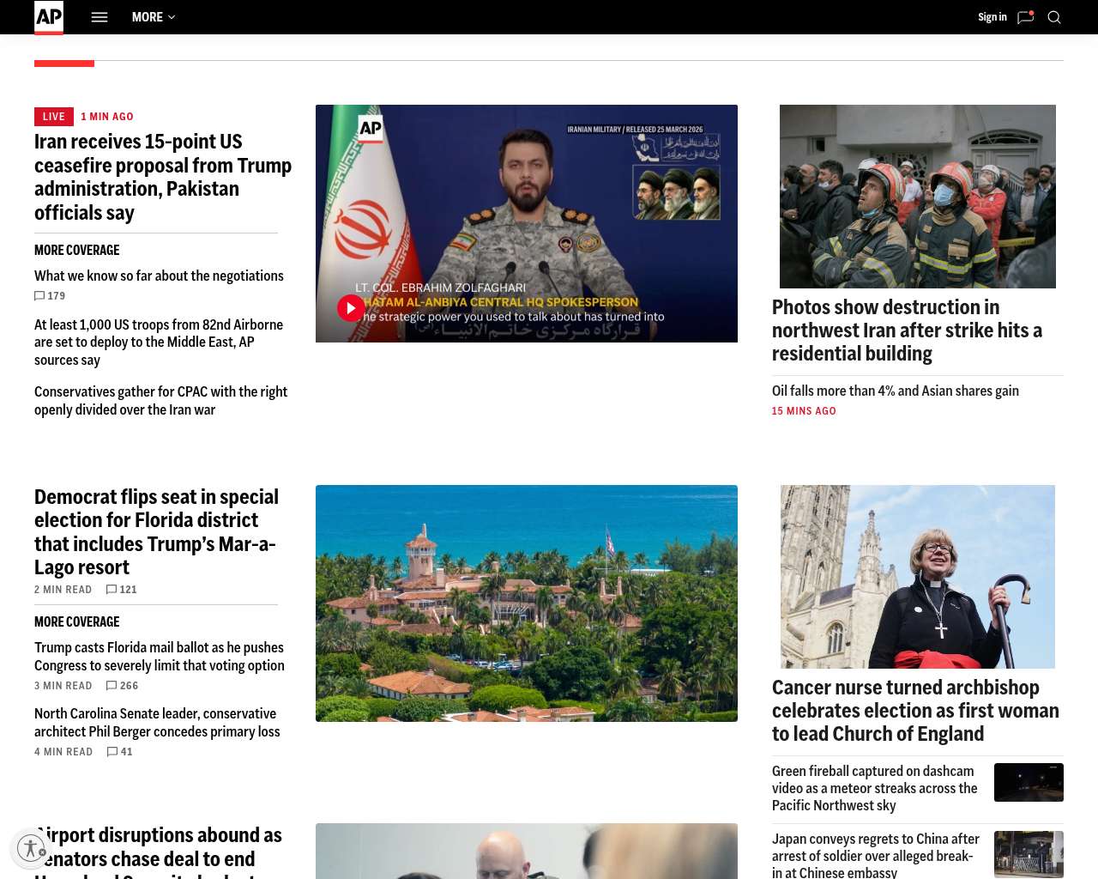Click the '4 MIN READ' label
This screenshot has height=879, width=1098.
click(x=63, y=752)
